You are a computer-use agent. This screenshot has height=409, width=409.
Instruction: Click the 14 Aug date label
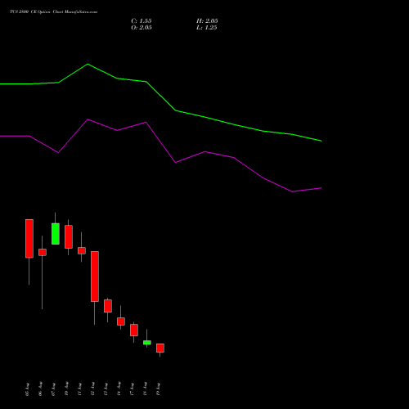click(x=119, y=389)
